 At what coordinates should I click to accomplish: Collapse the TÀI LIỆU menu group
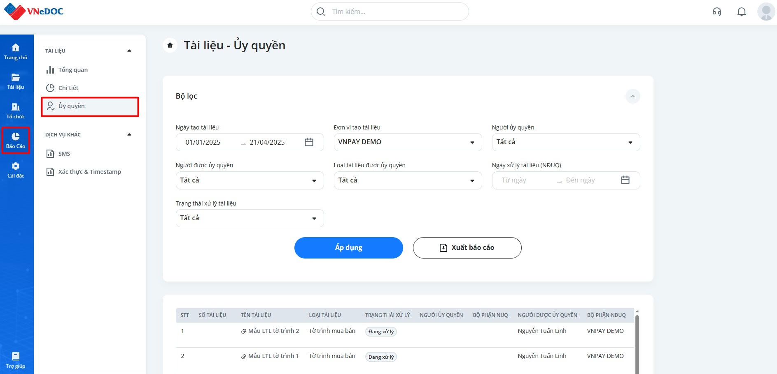click(x=129, y=51)
